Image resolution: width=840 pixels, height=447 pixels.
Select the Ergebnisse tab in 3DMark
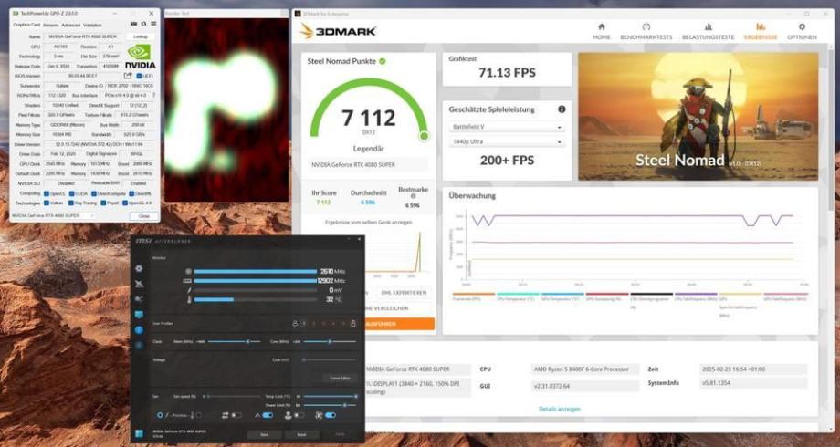761,32
